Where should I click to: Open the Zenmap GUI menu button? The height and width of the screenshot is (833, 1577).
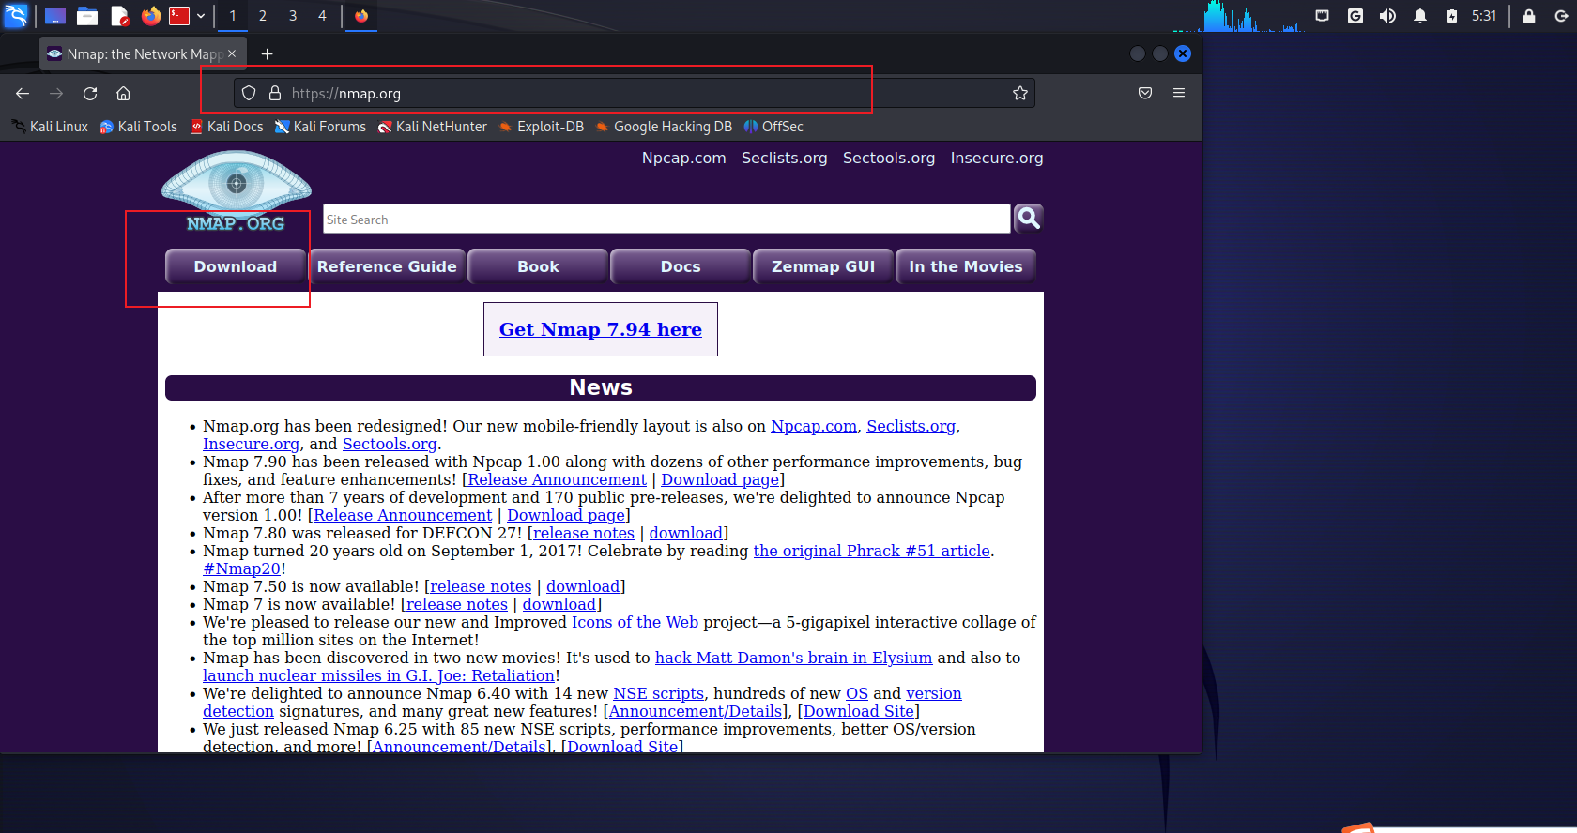[x=823, y=266]
